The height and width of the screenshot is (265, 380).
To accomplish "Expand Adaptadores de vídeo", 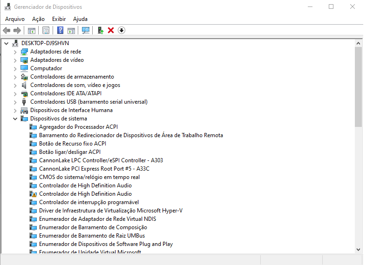I will (x=15, y=60).
